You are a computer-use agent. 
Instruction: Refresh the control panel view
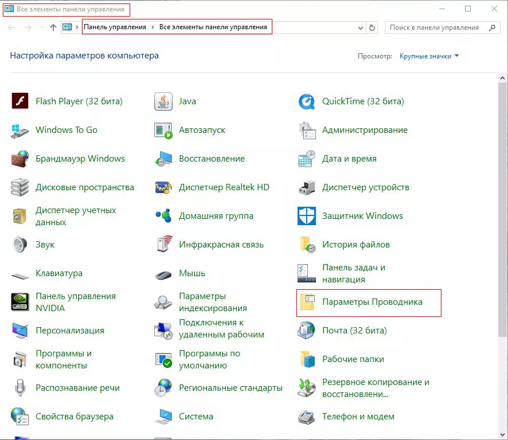pyautogui.click(x=372, y=28)
